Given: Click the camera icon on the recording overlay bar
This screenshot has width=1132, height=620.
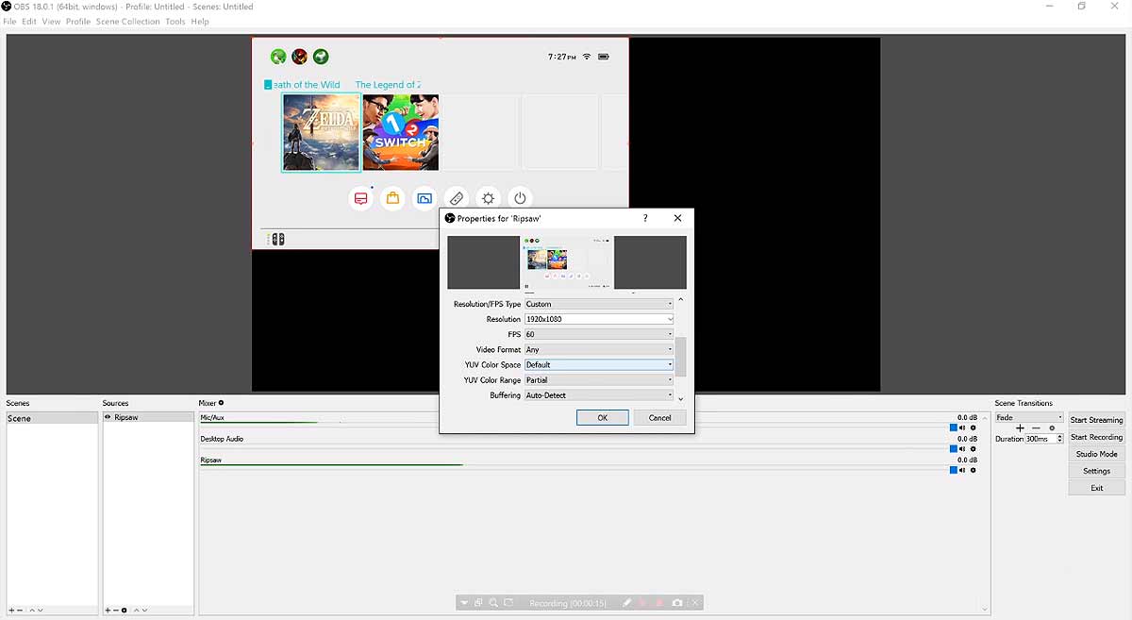Looking at the screenshot, I should tap(676, 603).
